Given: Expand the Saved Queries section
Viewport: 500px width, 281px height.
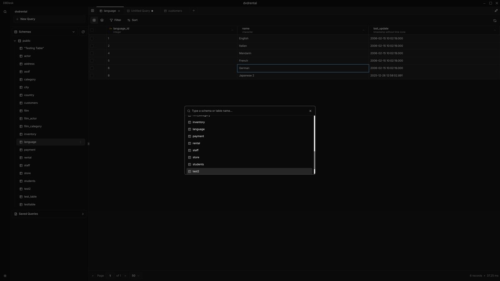Looking at the screenshot, I should click(x=49, y=214).
